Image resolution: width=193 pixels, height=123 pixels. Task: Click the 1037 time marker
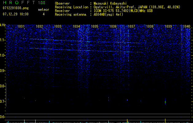click(131, 27)
